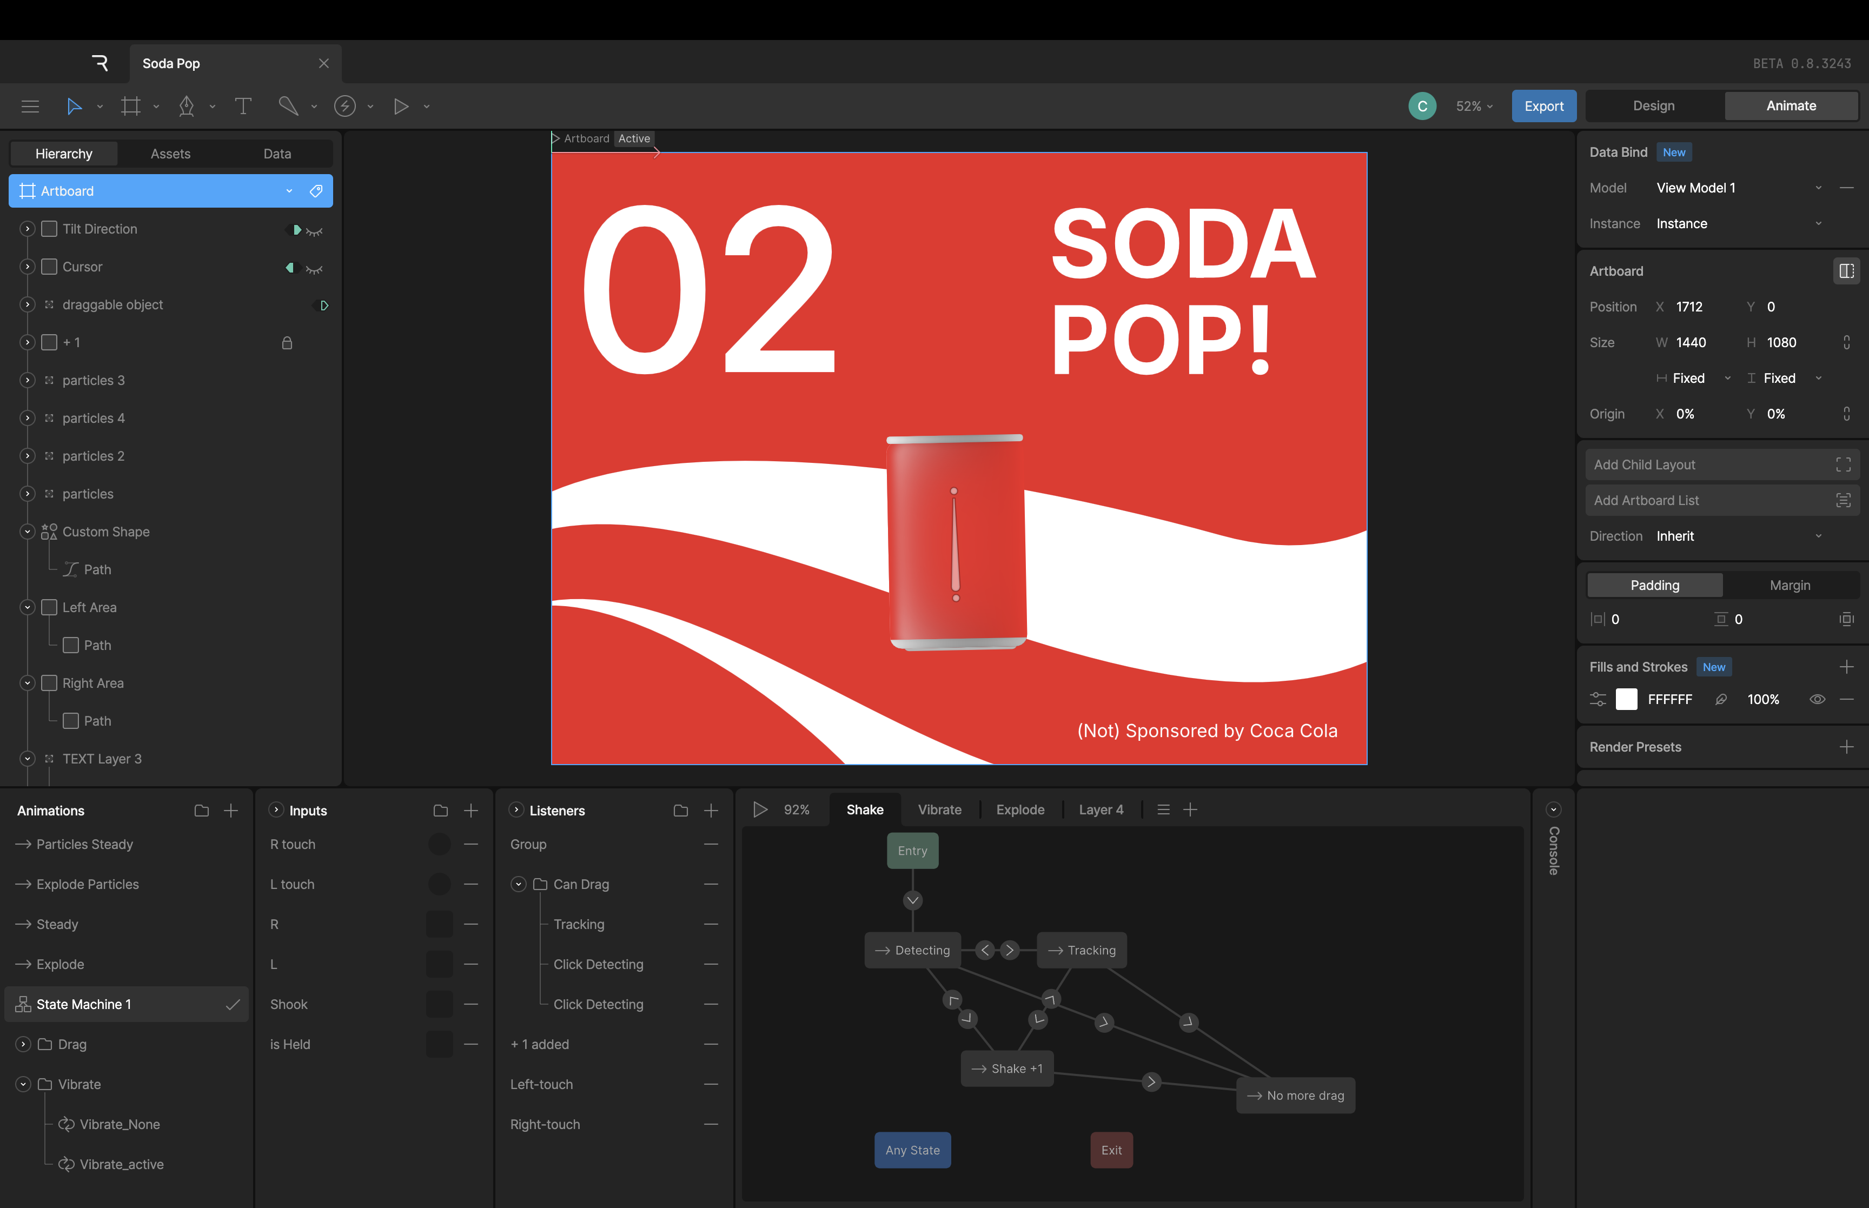The image size is (1869, 1208).
Task: Open fill settings sliders icon
Action: click(x=1598, y=699)
